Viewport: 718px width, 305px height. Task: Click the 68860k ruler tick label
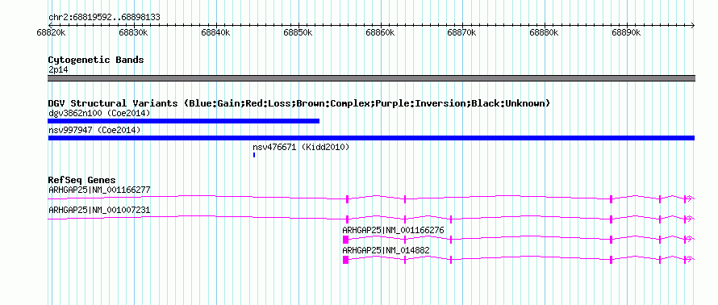point(380,33)
